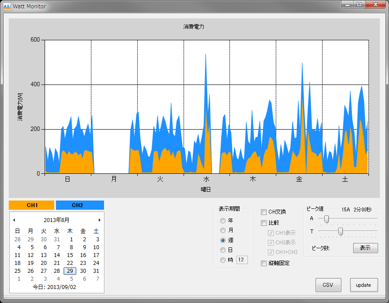Click the 今日: 2013/09/02 today link
Image resolution: width=389 pixels, height=303 pixels.
tap(54, 287)
